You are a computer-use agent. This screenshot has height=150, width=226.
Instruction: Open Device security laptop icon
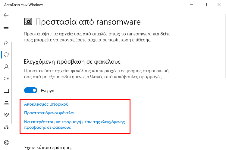pos(6,103)
